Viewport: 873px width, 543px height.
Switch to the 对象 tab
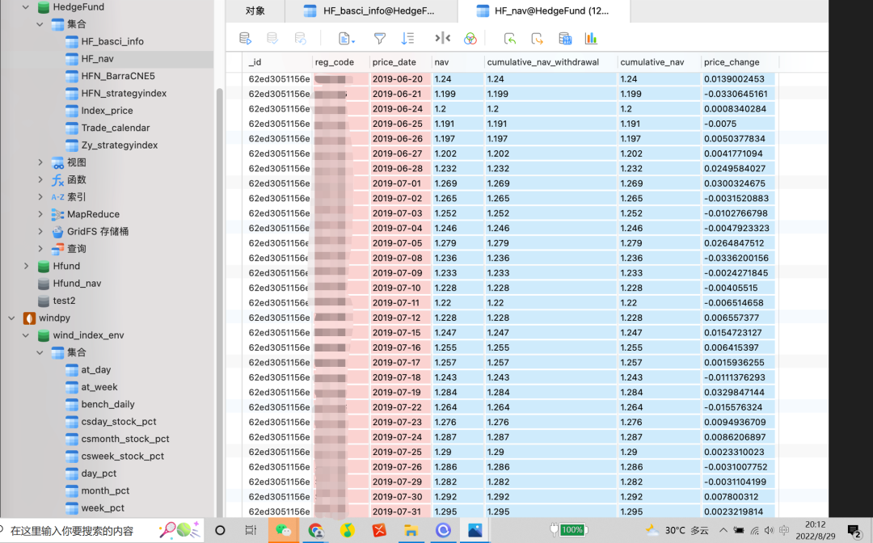255,11
